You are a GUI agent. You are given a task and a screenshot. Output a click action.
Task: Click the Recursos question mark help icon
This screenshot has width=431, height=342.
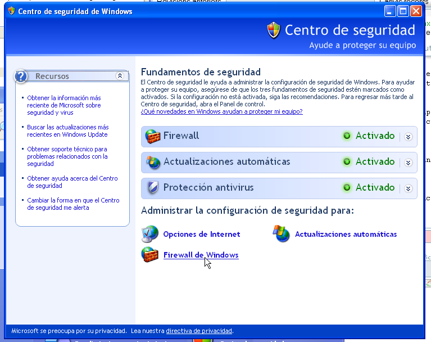[x=21, y=76]
